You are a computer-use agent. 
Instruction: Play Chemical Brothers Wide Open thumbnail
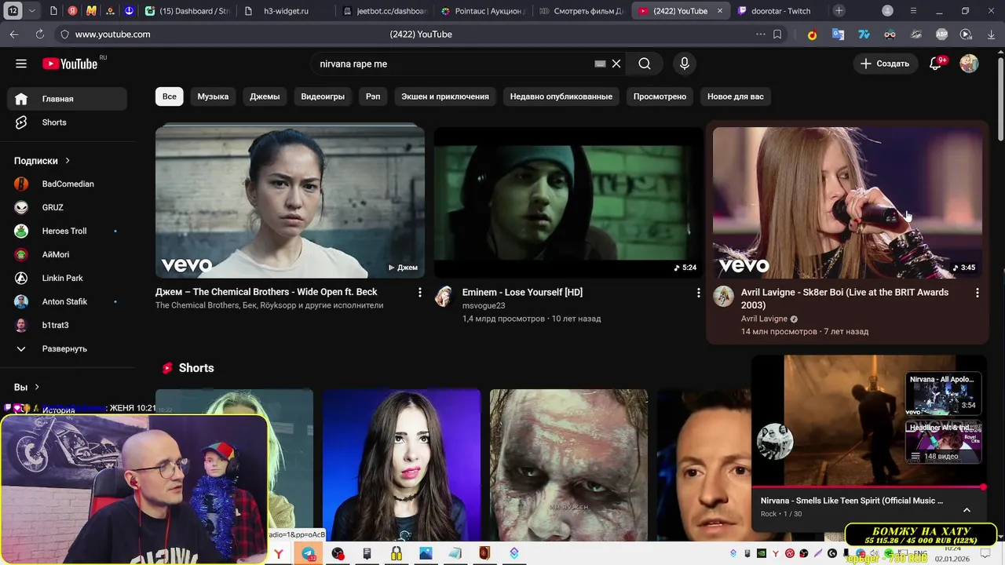pos(290,202)
